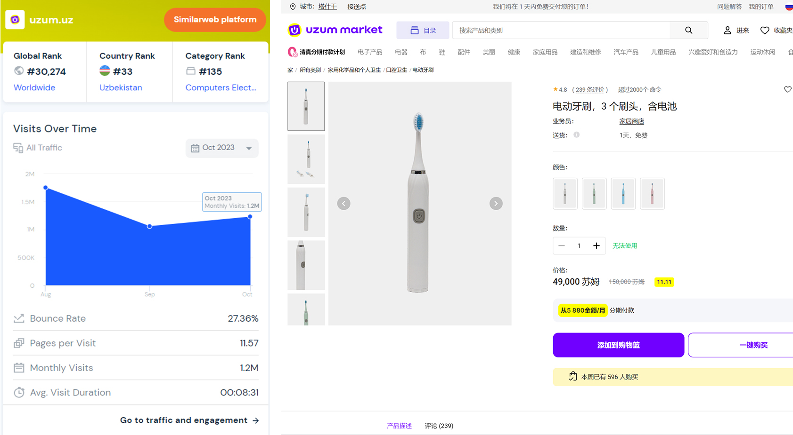Open the 问题解答 FAQ link

coord(729,7)
